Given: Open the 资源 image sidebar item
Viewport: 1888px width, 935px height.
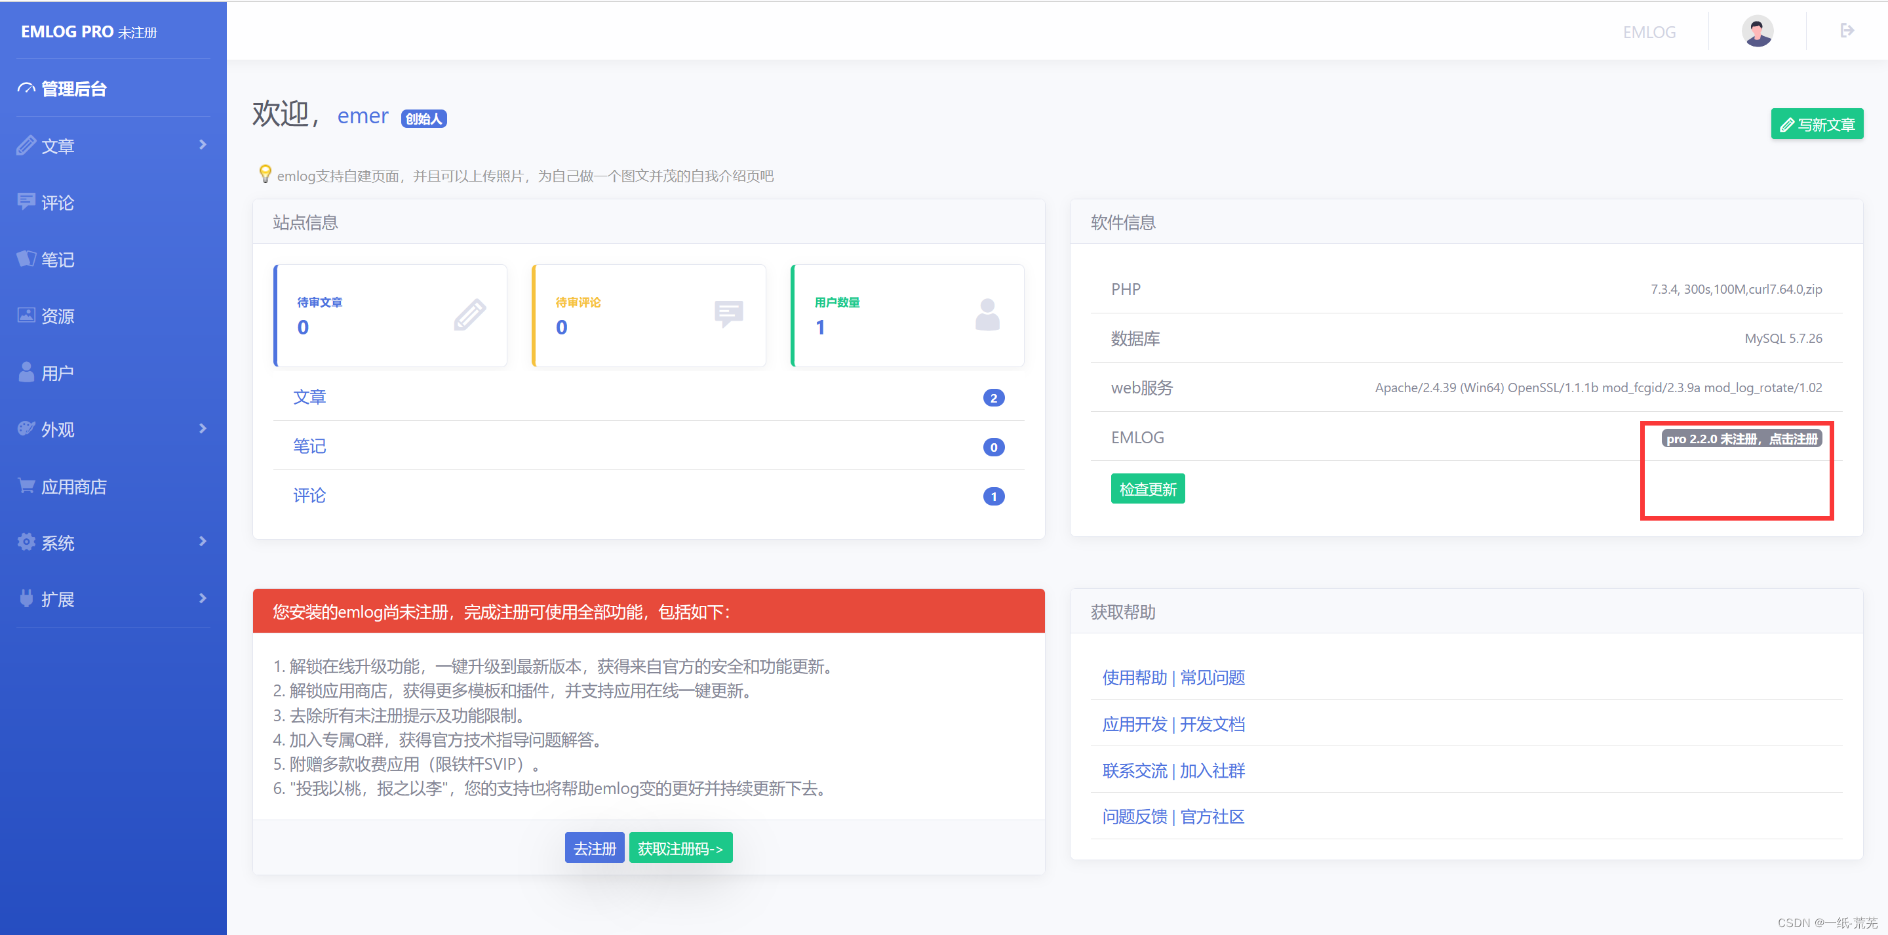Looking at the screenshot, I should pos(57,316).
